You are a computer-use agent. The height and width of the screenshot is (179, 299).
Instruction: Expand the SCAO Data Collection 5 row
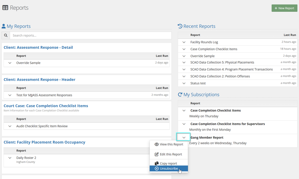(x=184, y=62)
